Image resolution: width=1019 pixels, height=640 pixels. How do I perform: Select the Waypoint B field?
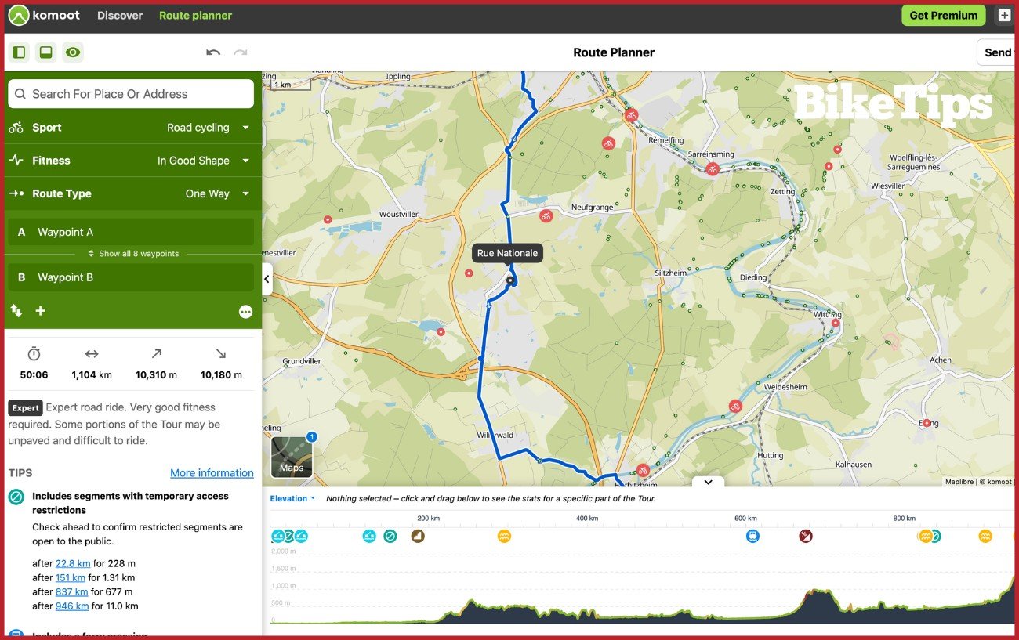click(x=131, y=277)
